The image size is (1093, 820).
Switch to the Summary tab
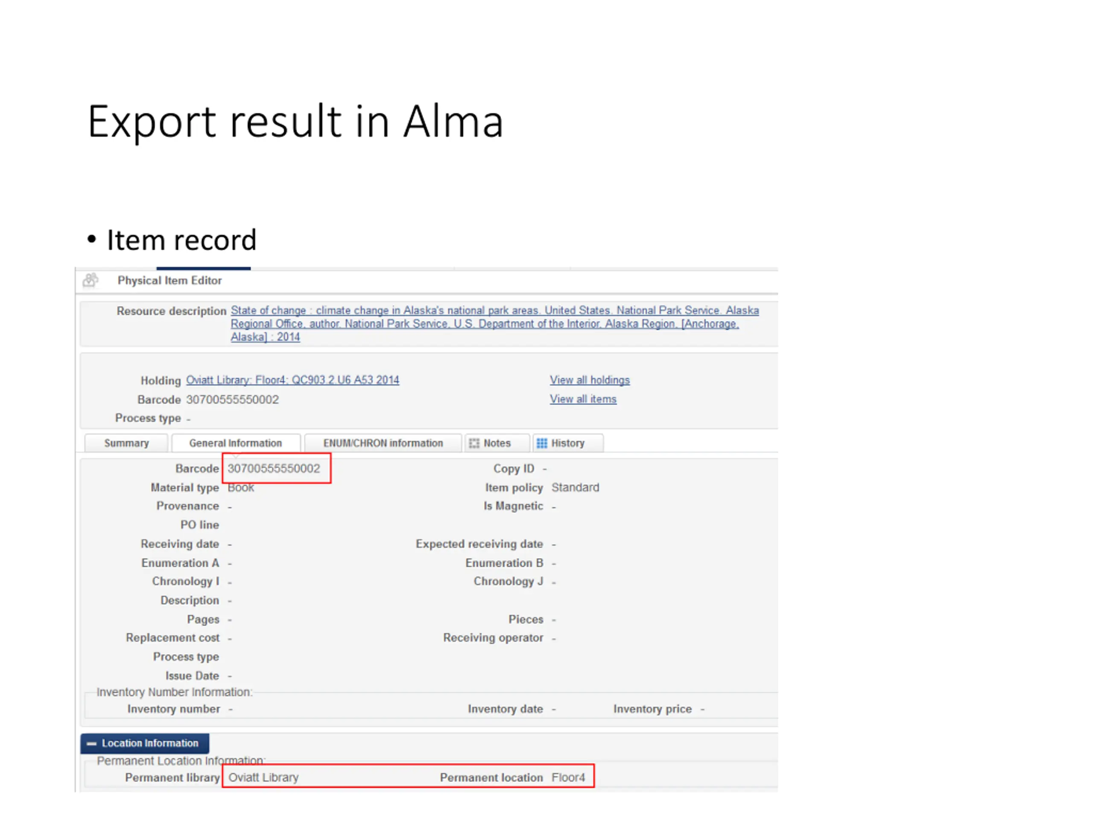[126, 443]
